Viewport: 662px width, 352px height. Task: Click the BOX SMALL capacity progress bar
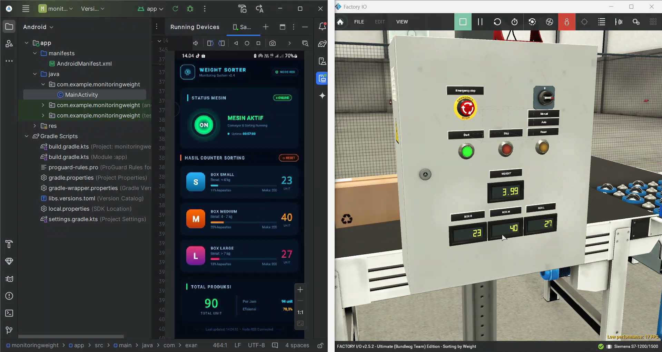pos(244,185)
